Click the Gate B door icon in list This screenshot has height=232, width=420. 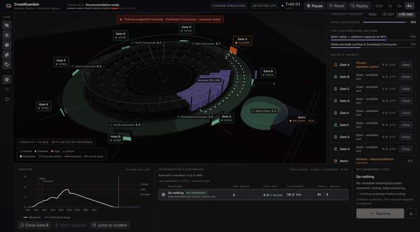click(x=336, y=77)
